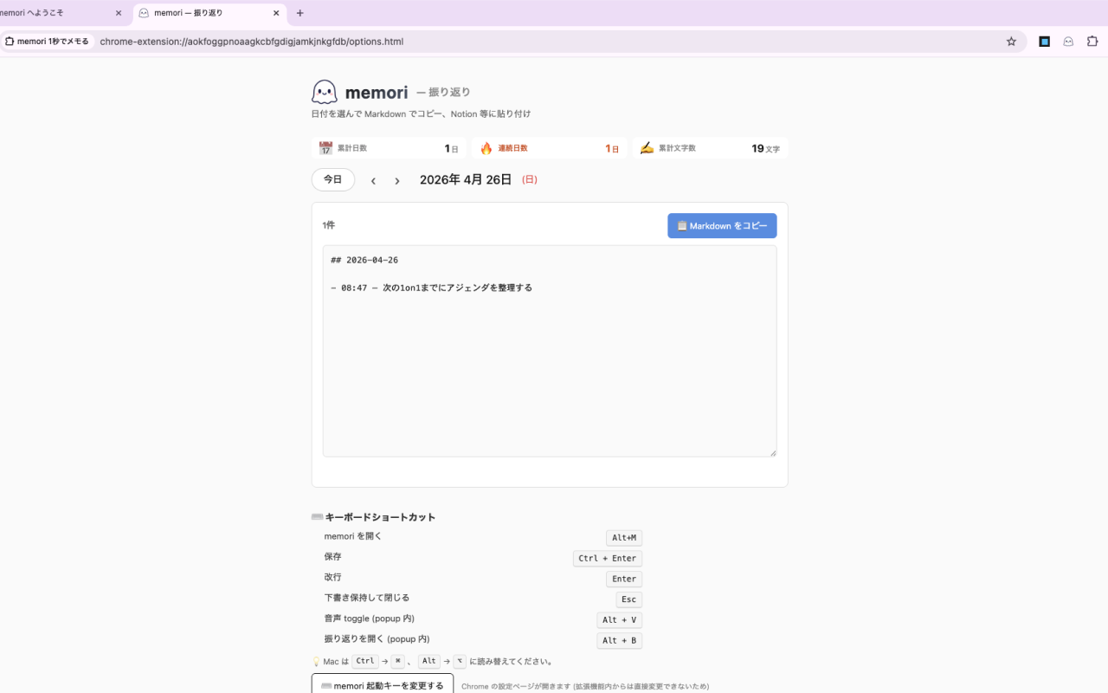Screen dimensions: 1108x693
Task: Click the 19 文字 total character count
Action: click(x=765, y=148)
